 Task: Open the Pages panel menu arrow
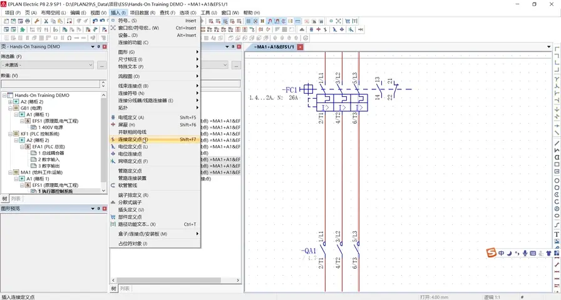[x=93, y=46]
